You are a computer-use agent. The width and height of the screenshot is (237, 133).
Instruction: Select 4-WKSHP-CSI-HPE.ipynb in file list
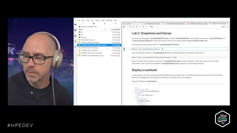coord(99,50)
